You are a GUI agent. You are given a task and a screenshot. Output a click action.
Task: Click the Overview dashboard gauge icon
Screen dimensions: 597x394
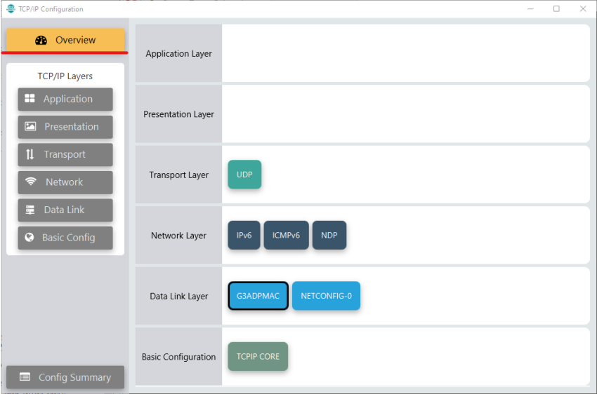(41, 40)
